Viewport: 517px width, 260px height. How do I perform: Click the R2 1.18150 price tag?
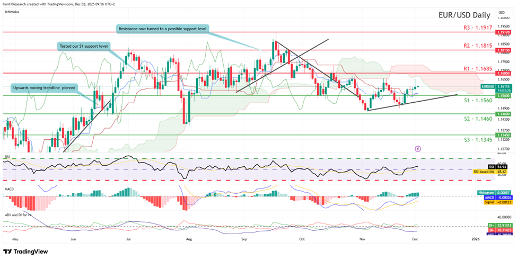point(502,50)
